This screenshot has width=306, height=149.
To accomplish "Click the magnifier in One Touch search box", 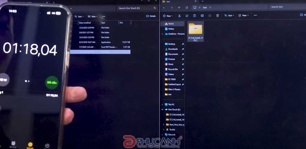I will click(x=155, y=8).
